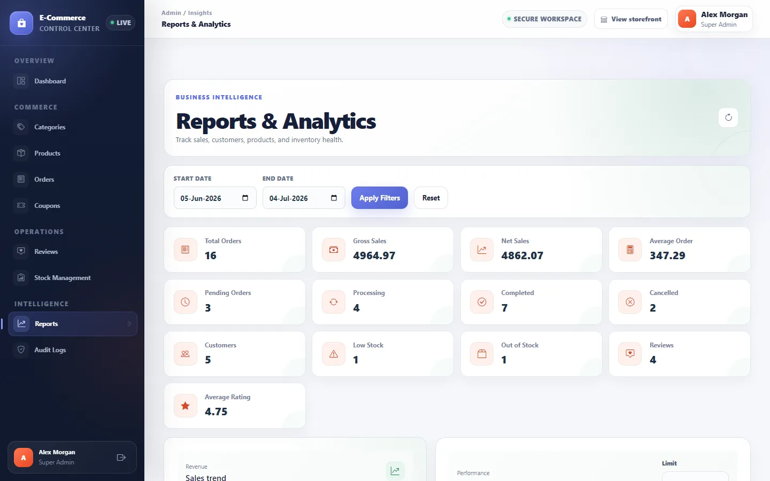Viewport: 770px width, 481px height.
Task: Open the Alex Morgan profile in header
Action: pyautogui.click(x=714, y=19)
